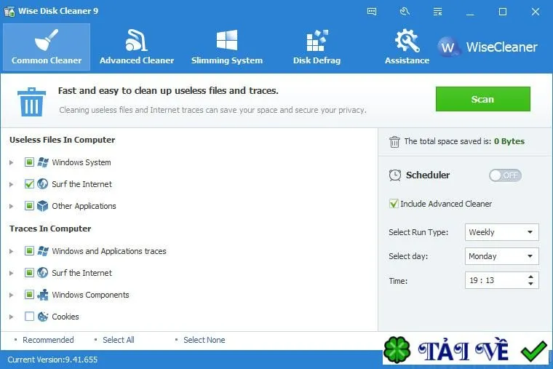Select the Cookies label
The width and height of the screenshot is (553, 369).
point(65,317)
